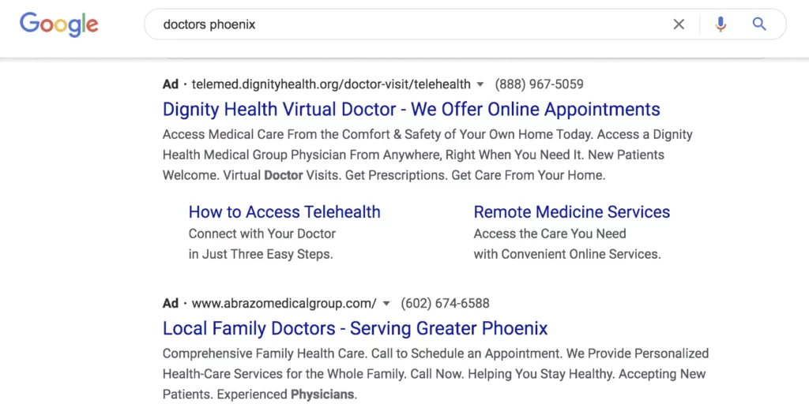Click the telemed.dignityhealth.org URL text

pyautogui.click(x=331, y=84)
